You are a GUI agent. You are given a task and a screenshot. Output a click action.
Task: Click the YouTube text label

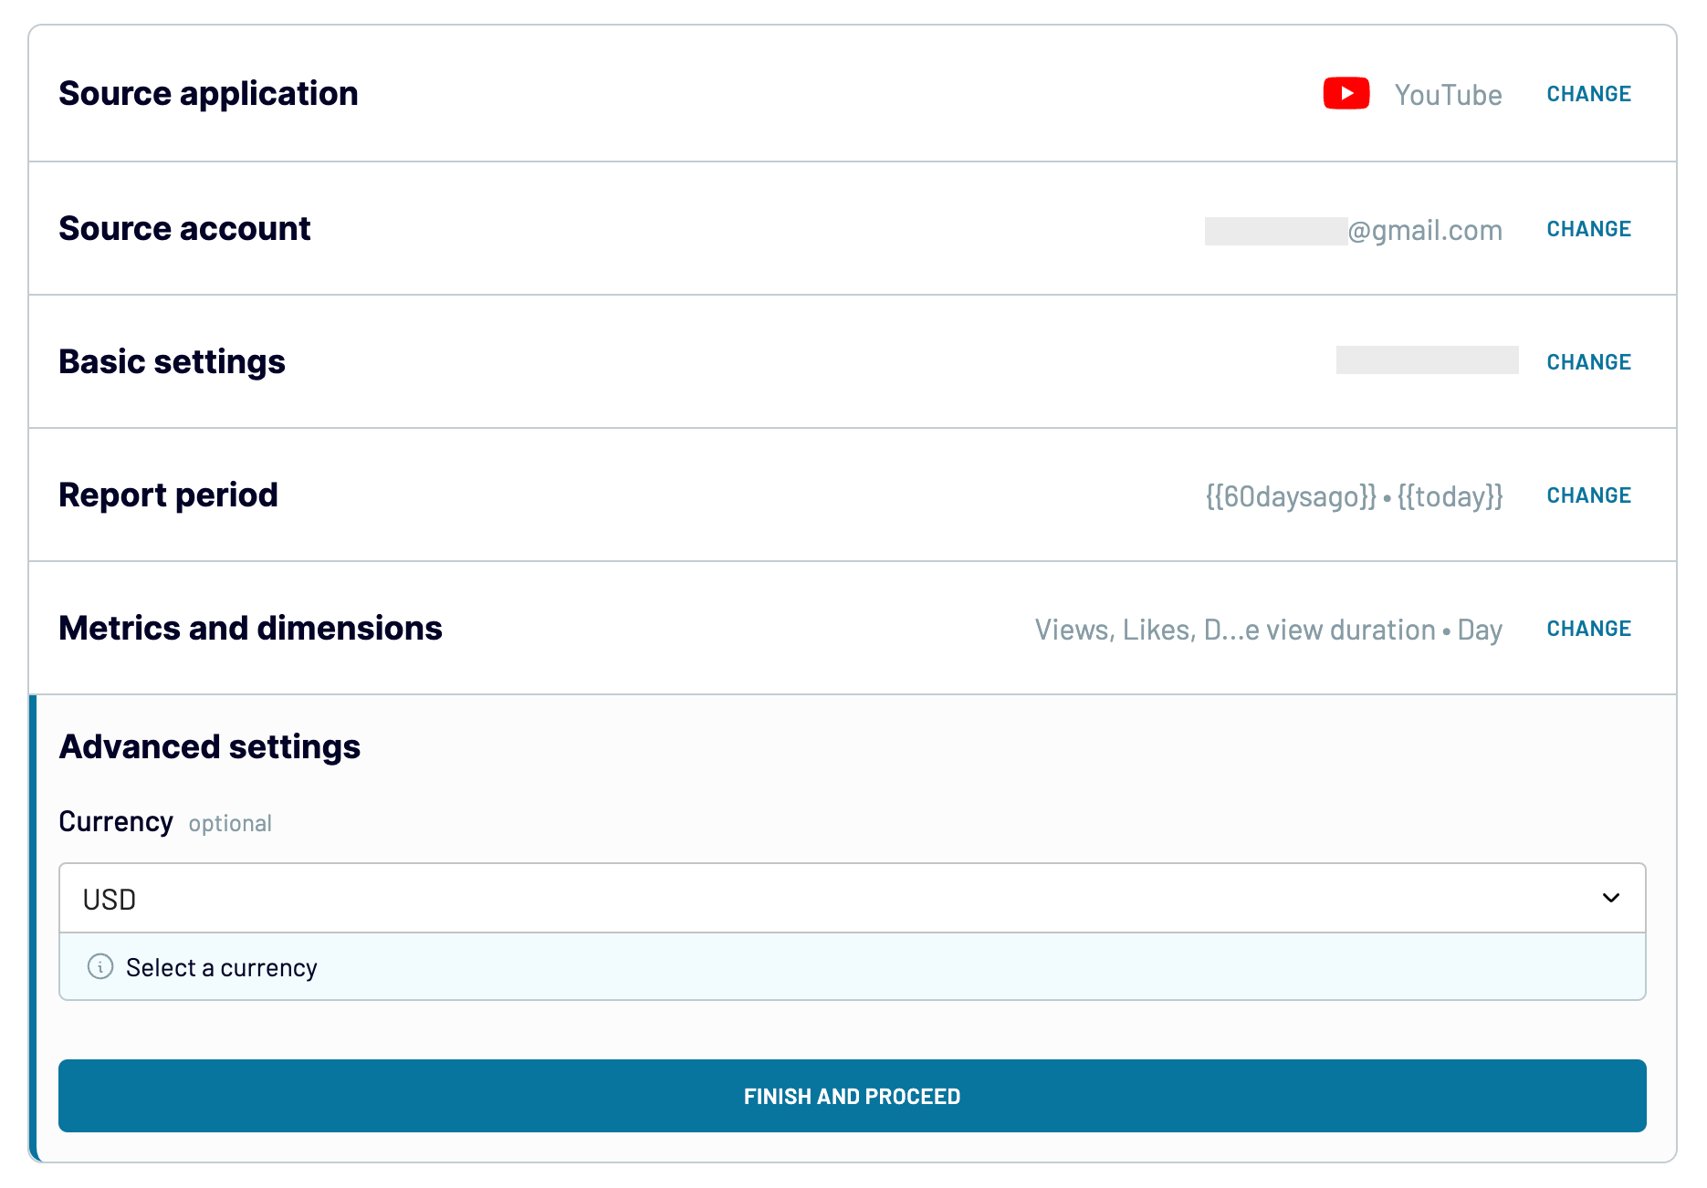point(1448,95)
